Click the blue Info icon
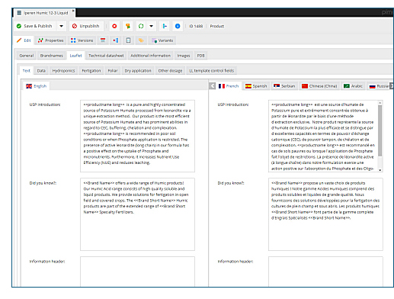The height and width of the screenshot is (299, 394). 178,26
